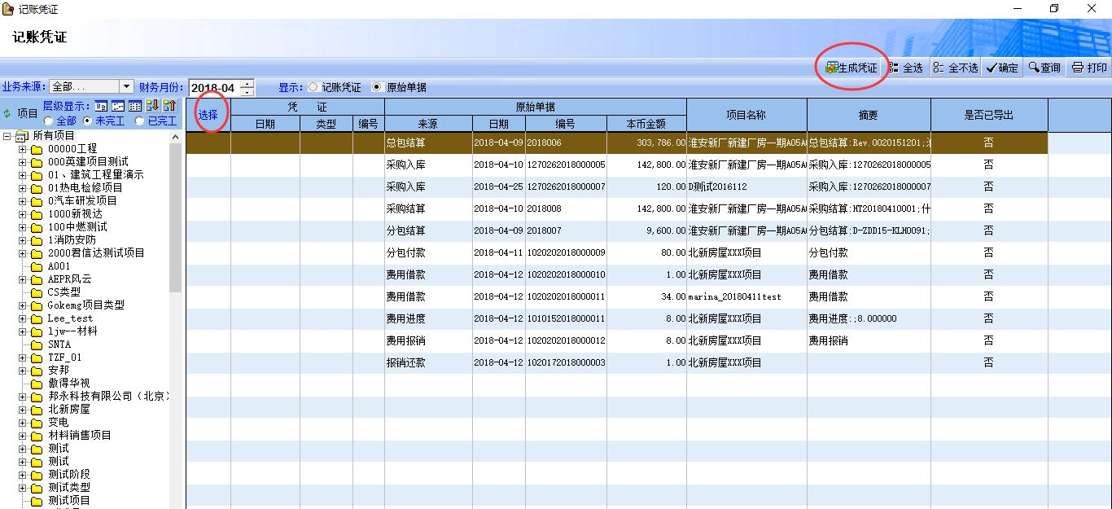
Task: Click the 选择 column header
Action: pos(208,115)
